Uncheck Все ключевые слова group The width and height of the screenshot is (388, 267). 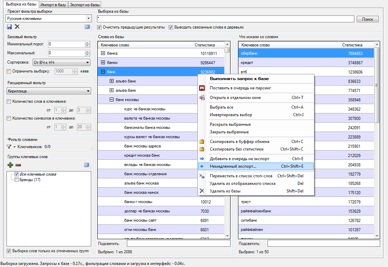point(17,174)
